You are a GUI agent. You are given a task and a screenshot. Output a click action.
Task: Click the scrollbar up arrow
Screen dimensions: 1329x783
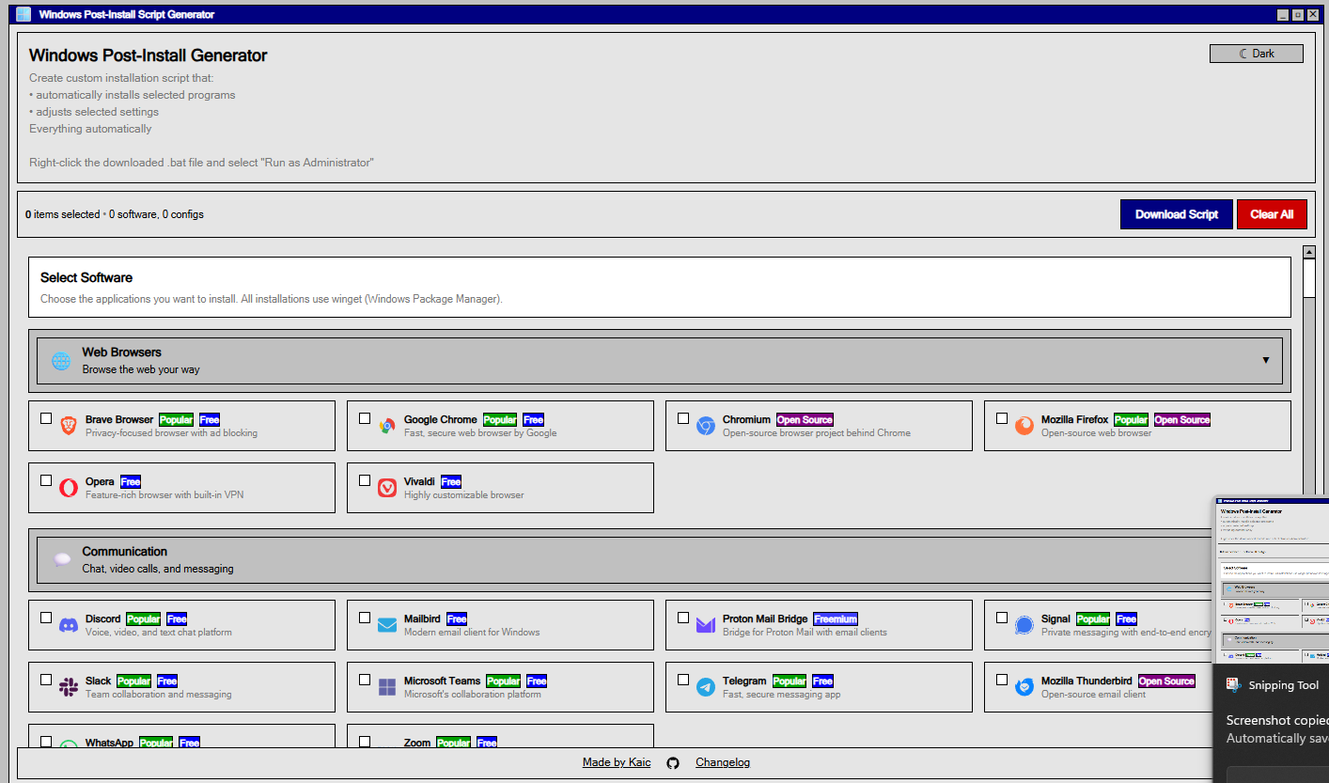click(1308, 252)
